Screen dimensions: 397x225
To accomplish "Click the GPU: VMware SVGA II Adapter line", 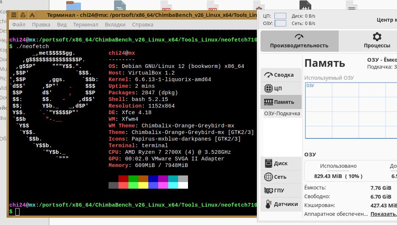I will click(166, 159).
